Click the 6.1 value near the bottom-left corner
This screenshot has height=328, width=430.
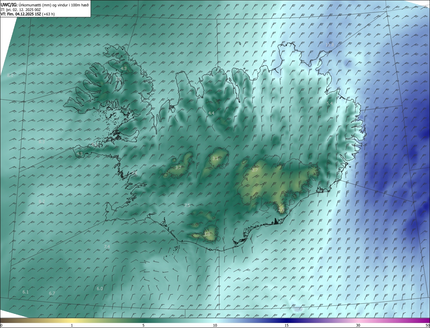tap(26, 292)
